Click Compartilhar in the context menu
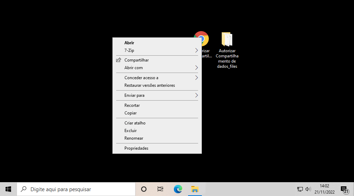Screen dimensions: 354x196 tap(136, 60)
